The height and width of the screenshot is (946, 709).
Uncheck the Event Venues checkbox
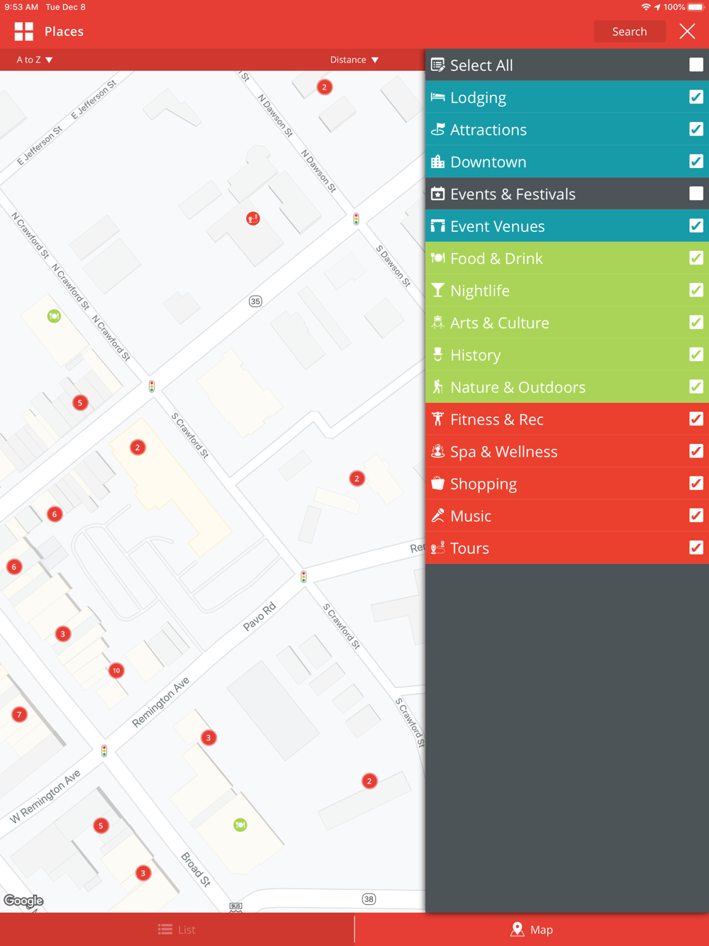click(696, 226)
